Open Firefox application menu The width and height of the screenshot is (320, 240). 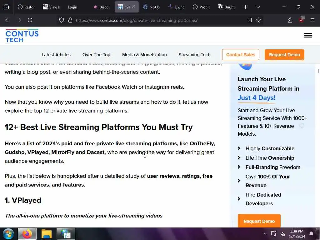312,20
